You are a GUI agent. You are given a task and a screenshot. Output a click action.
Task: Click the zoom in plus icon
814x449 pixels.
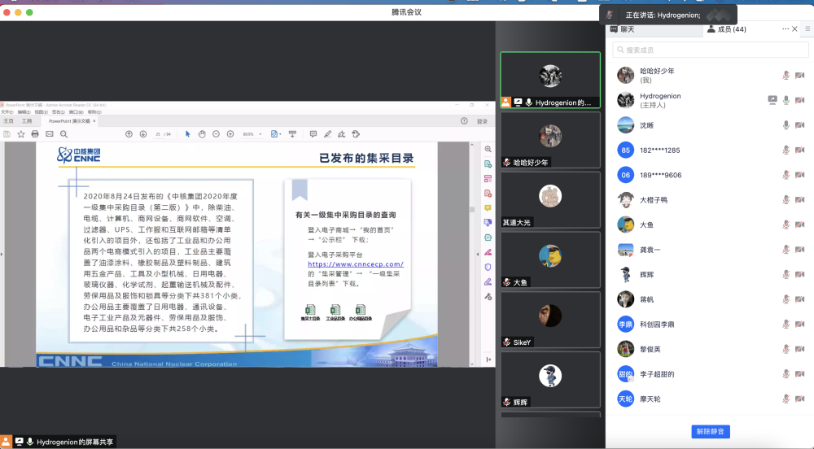pyautogui.click(x=230, y=134)
